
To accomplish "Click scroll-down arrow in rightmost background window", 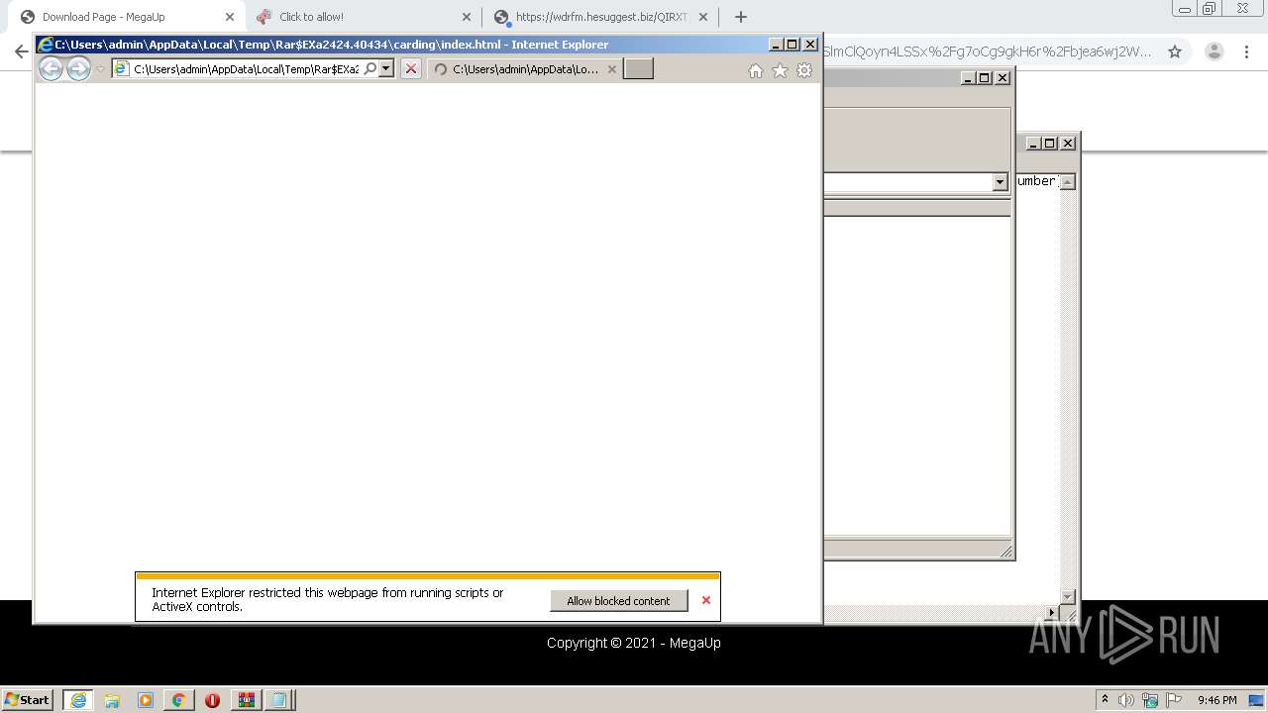I will (1067, 597).
